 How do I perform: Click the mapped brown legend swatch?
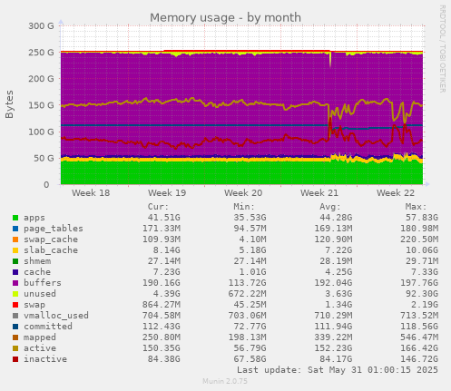point(15,337)
